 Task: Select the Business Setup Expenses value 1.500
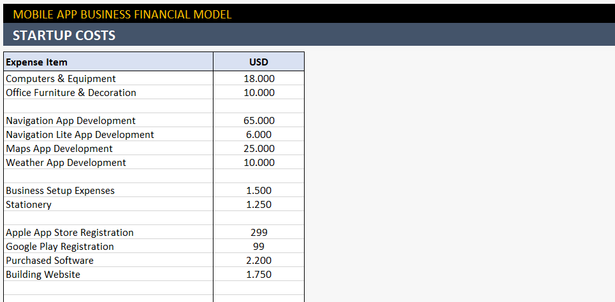(259, 191)
